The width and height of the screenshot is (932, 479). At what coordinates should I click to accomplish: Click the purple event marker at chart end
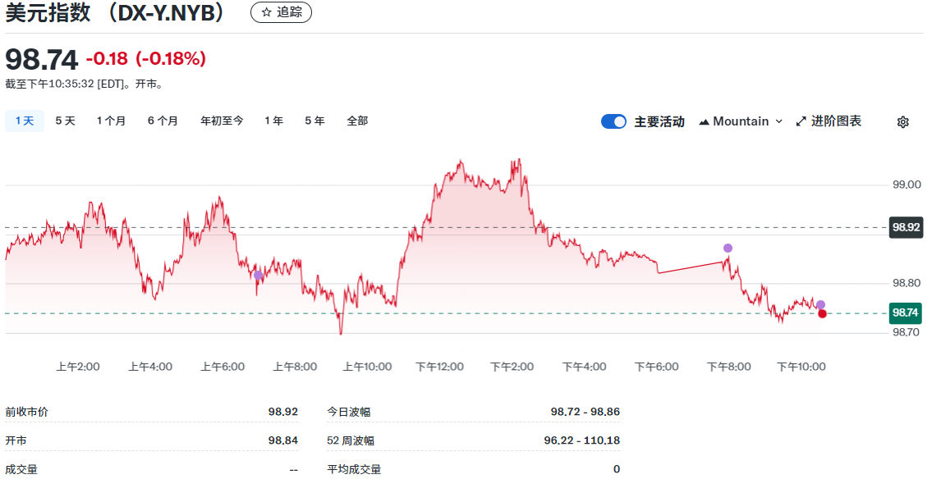820,304
